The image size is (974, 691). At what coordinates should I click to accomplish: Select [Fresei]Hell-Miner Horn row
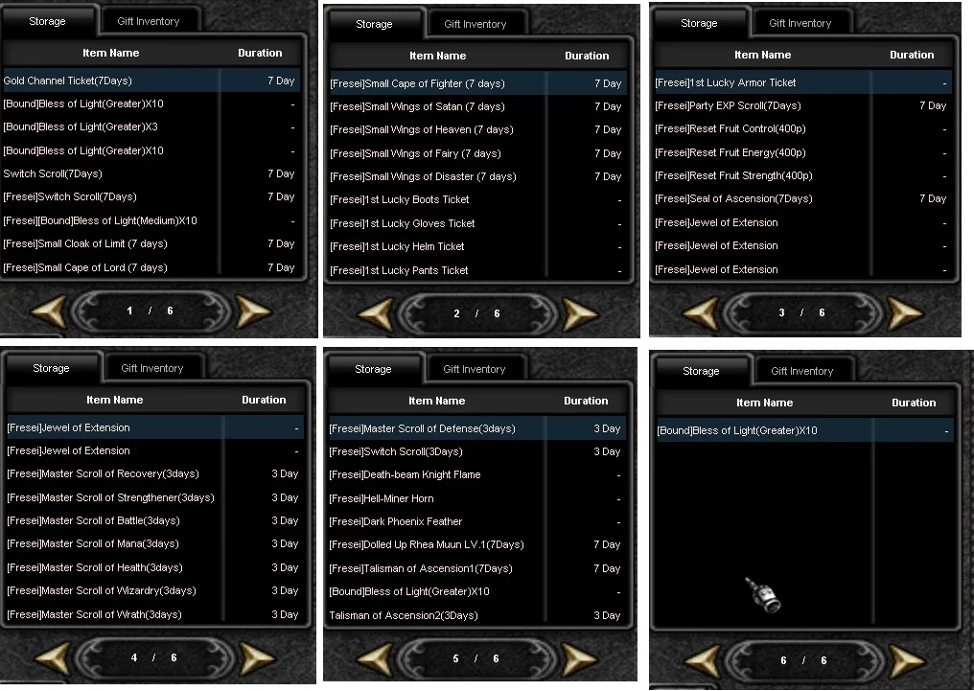(x=477, y=498)
